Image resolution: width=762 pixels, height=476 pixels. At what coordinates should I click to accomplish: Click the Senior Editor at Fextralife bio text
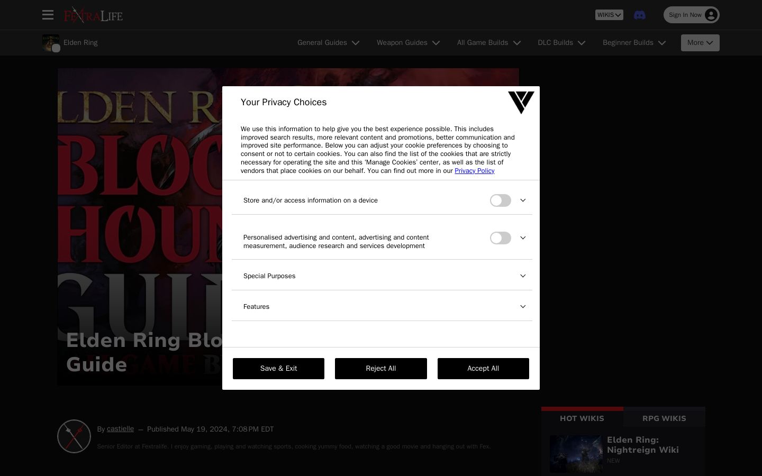294,446
